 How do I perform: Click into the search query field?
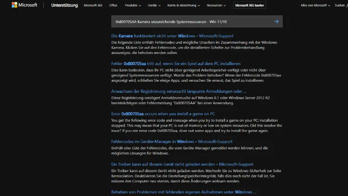click(x=190, y=21)
